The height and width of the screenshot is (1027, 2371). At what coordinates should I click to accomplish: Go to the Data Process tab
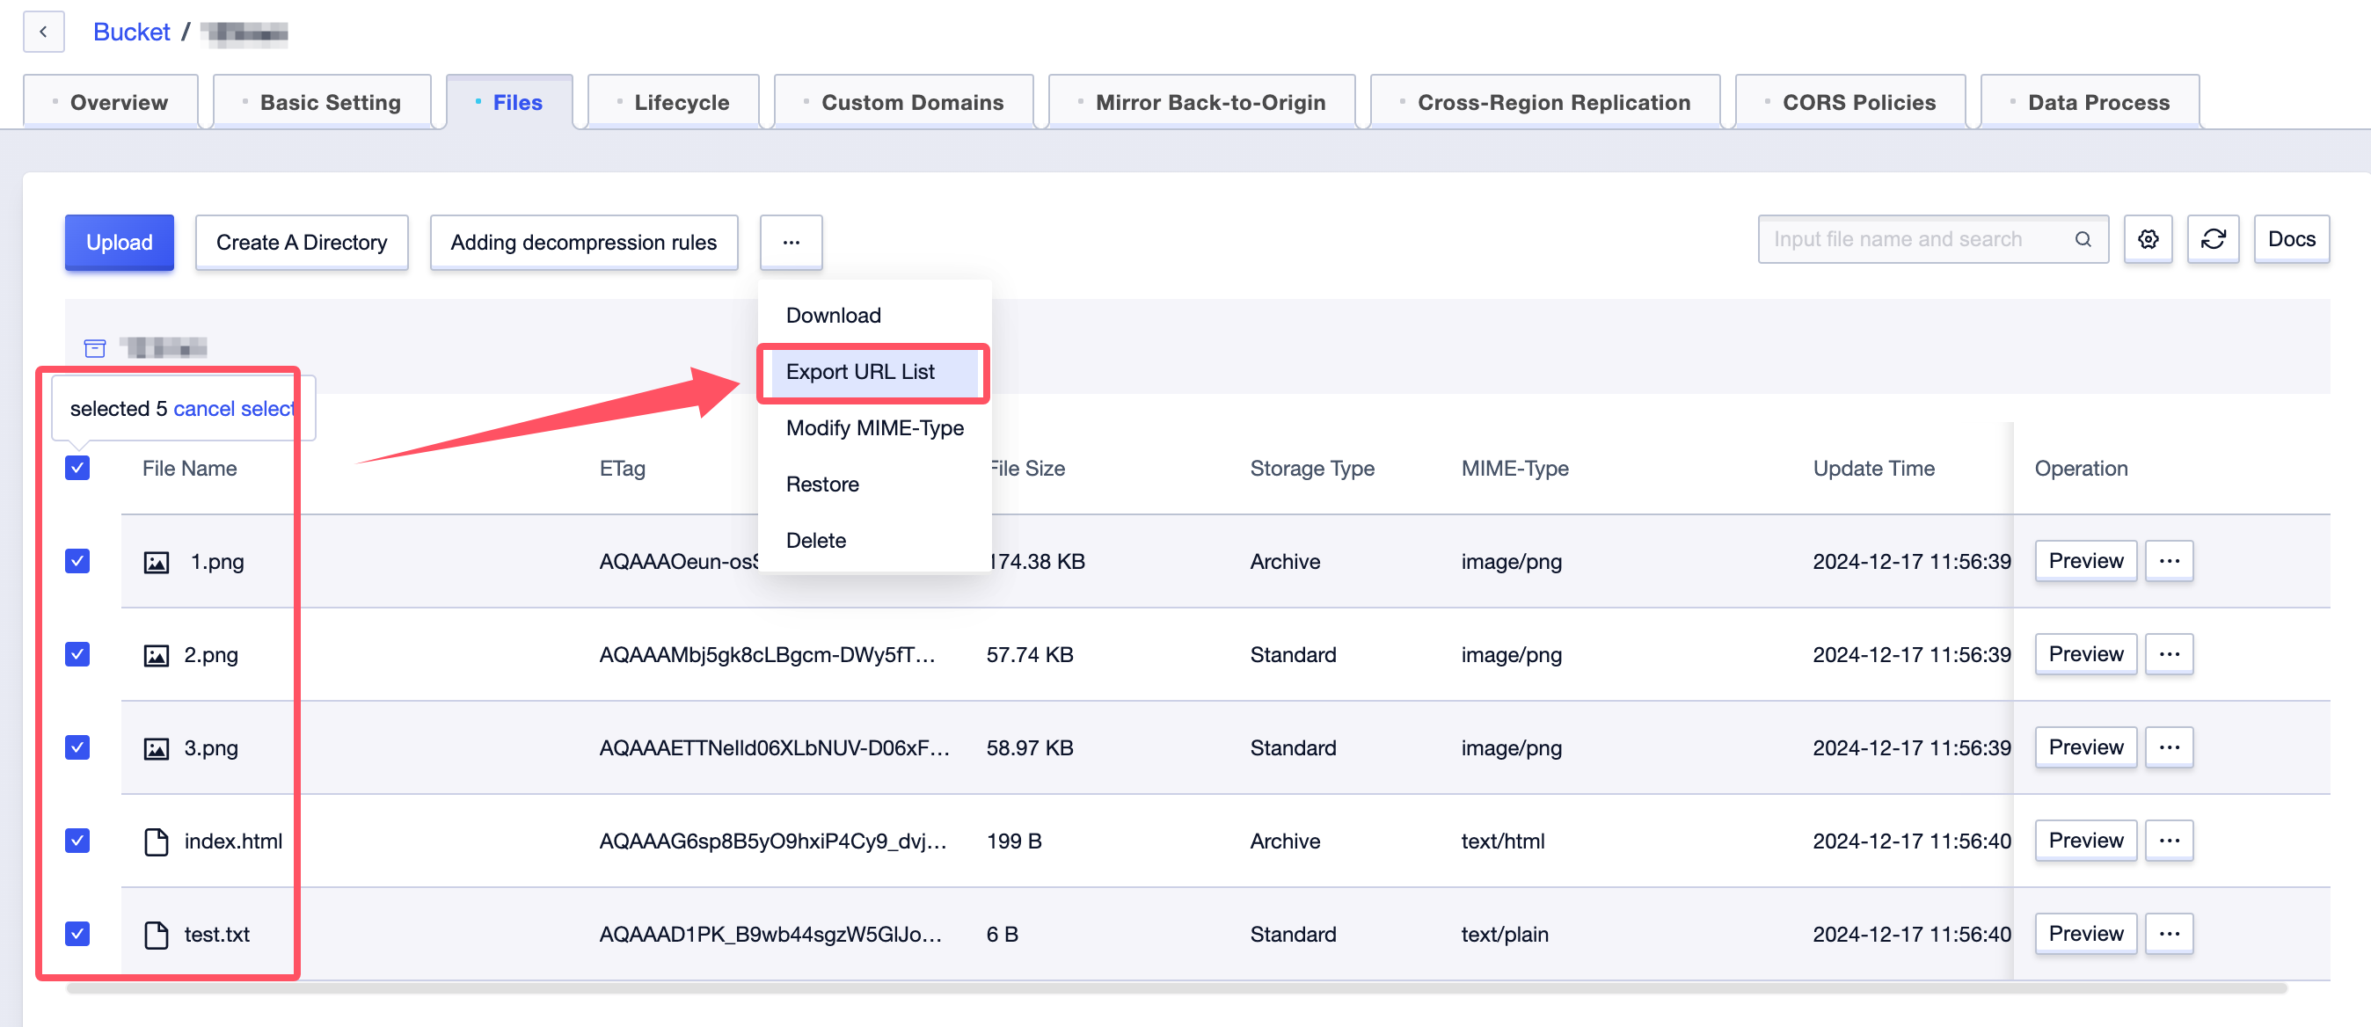pyautogui.click(x=2090, y=102)
